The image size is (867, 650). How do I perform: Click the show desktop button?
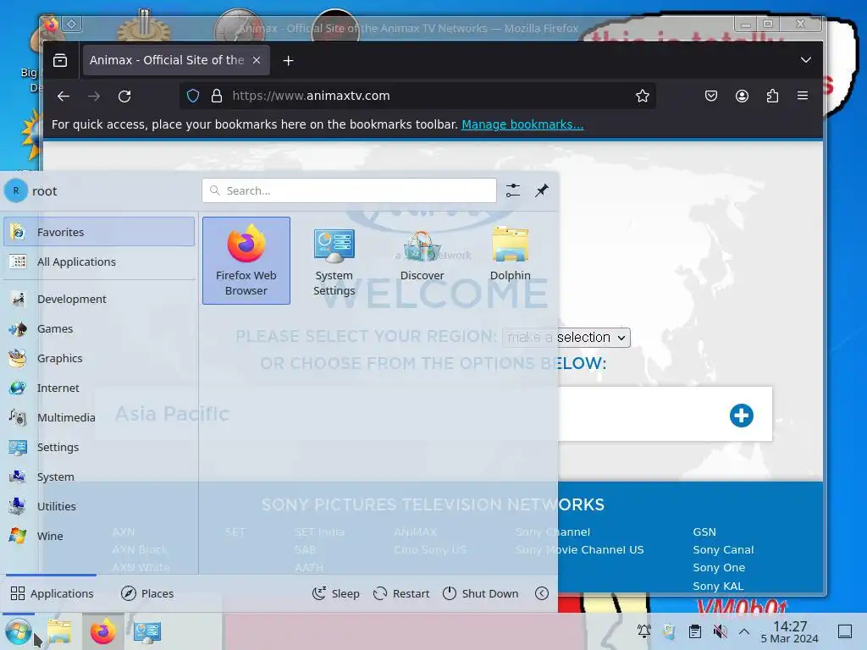click(x=845, y=631)
